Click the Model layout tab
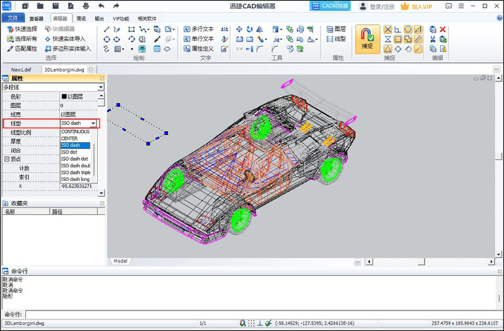Viewport: 504px width, 331px height. (x=120, y=261)
